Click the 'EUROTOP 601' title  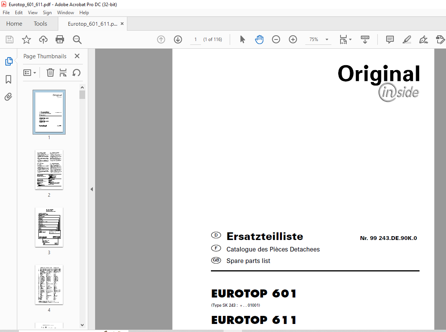pos(254,294)
